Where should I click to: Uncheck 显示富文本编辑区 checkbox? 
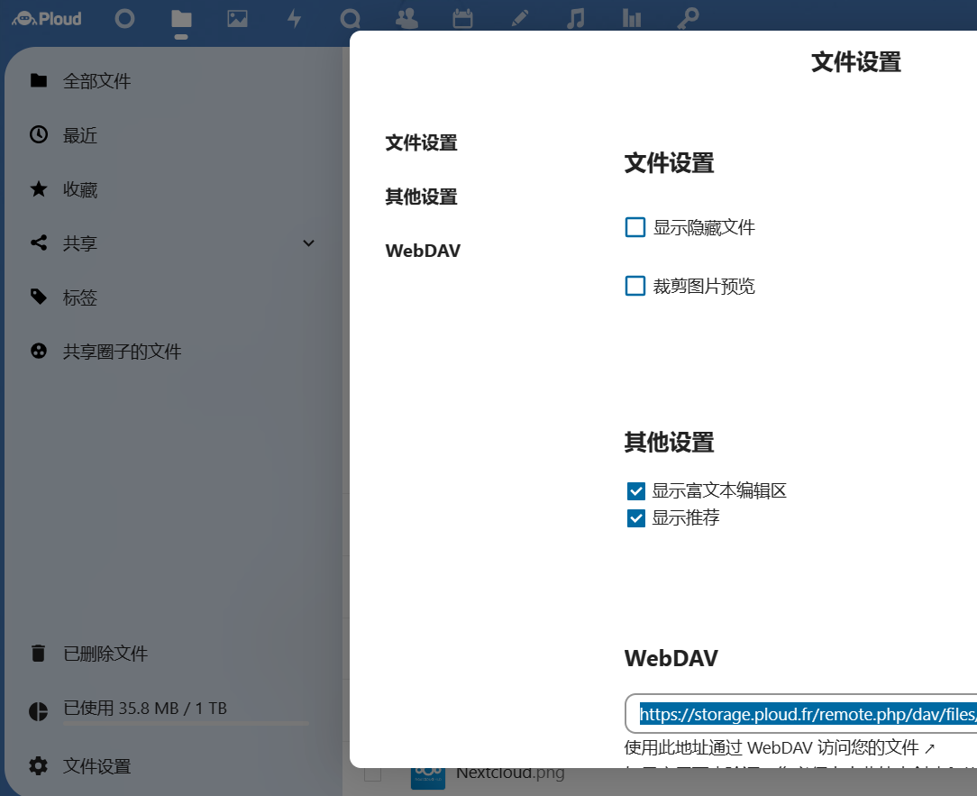[x=636, y=491]
